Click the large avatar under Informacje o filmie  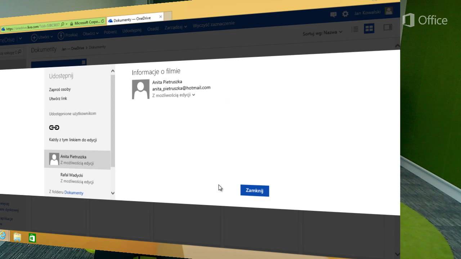click(x=140, y=89)
